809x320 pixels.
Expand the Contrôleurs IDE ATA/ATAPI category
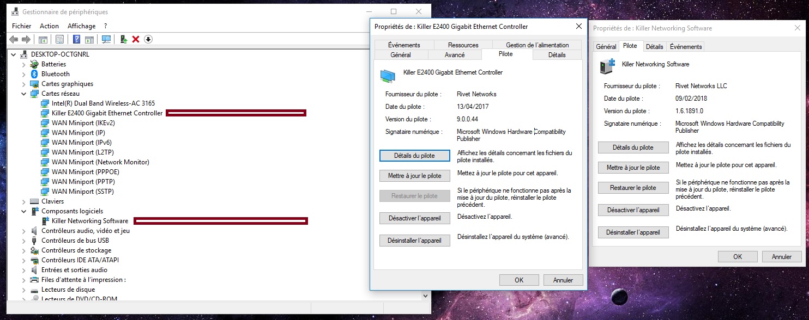[23, 260]
